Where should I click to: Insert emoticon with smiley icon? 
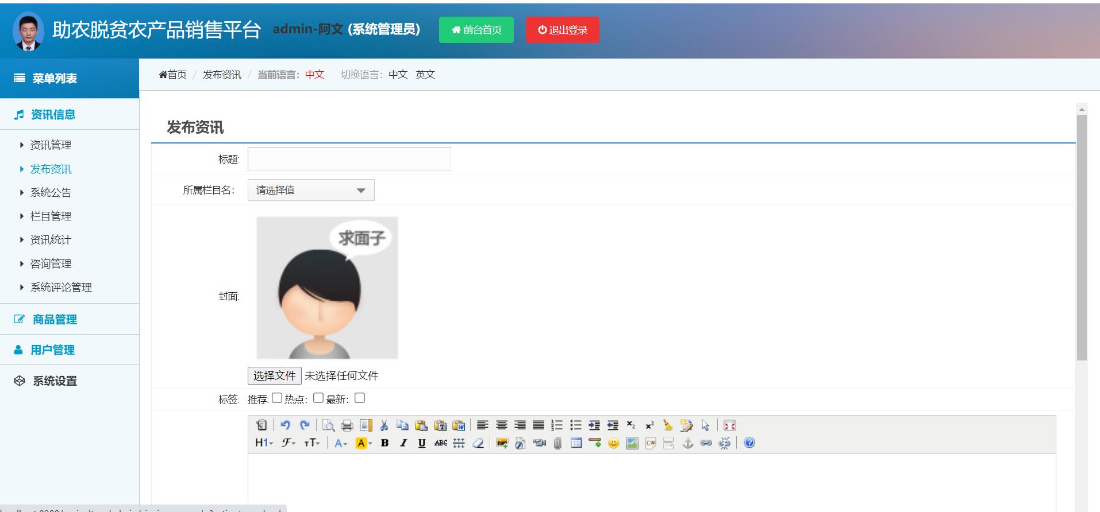pos(614,443)
